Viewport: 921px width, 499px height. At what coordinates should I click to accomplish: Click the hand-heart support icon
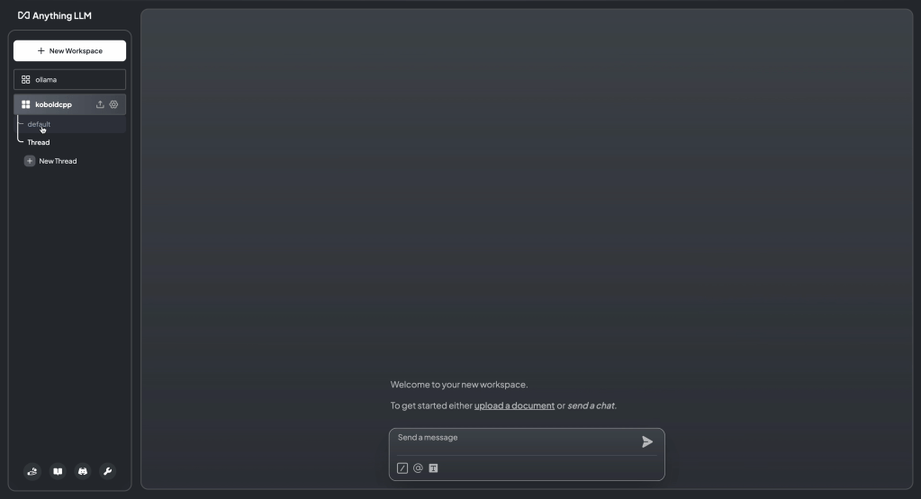pos(32,471)
